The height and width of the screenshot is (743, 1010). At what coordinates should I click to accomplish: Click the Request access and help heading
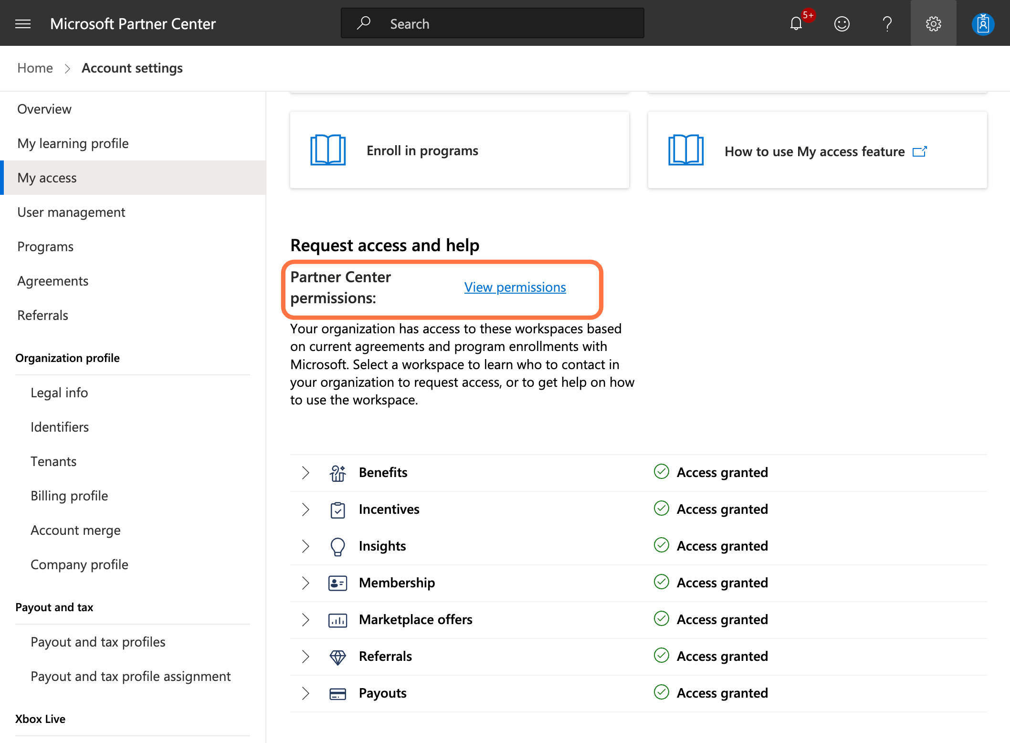[x=385, y=245]
